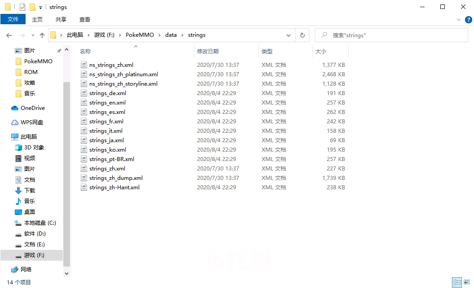The width and height of the screenshot is (474, 288).
Task: Click the strings_es.xml file icon
Action: pos(84,112)
